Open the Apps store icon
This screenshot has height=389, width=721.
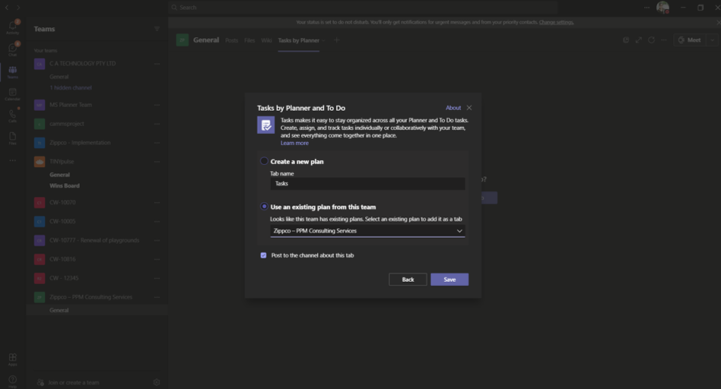point(12,359)
